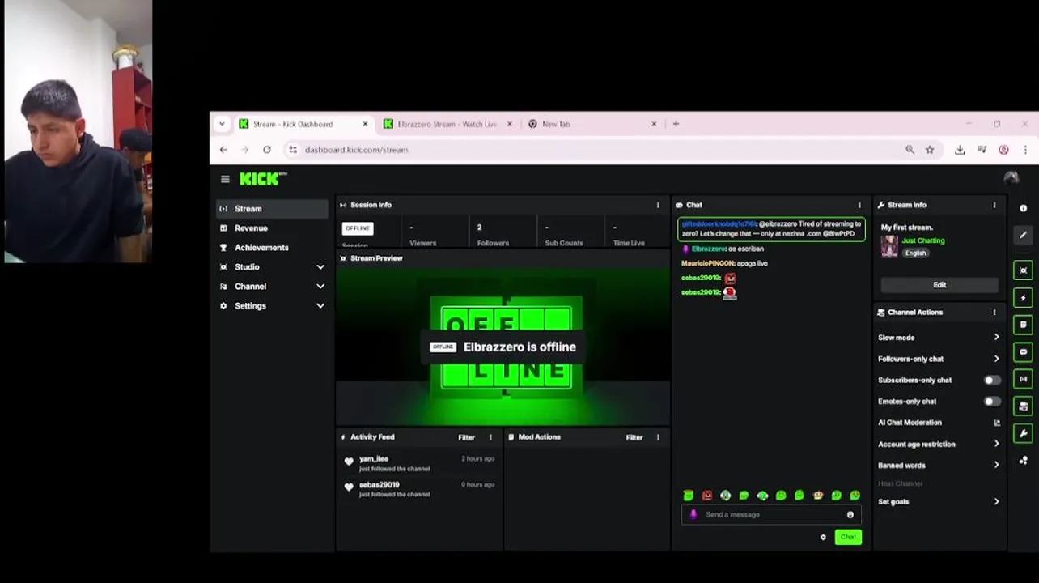Viewport: 1039px width, 583px height.
Task: Click the Just Chatting category link
Action: (x=923, y=240)
